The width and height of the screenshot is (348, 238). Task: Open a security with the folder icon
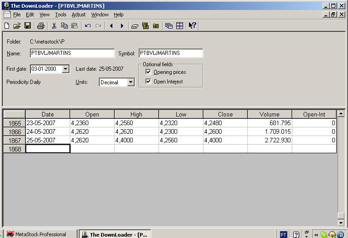17,26
